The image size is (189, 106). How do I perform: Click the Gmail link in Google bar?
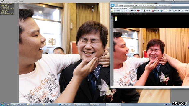pos(116,14)
